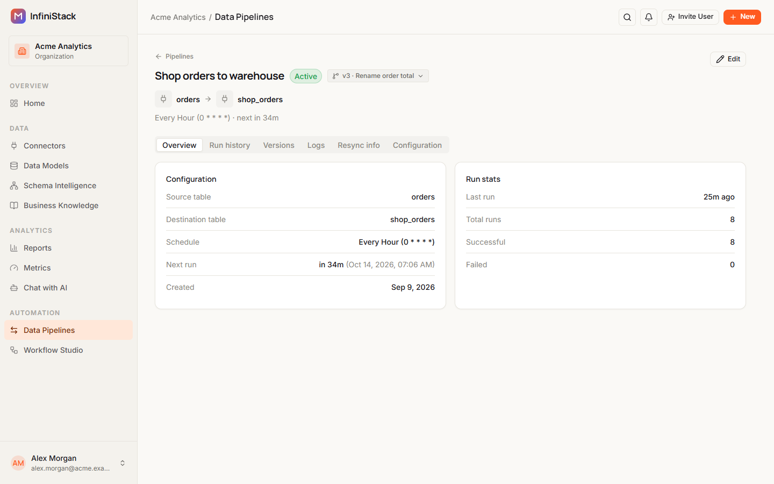Open Schema Intelligence in the sidebar
Image resolution: width=774 pixels, height=484 pixels.
(68, 186)
